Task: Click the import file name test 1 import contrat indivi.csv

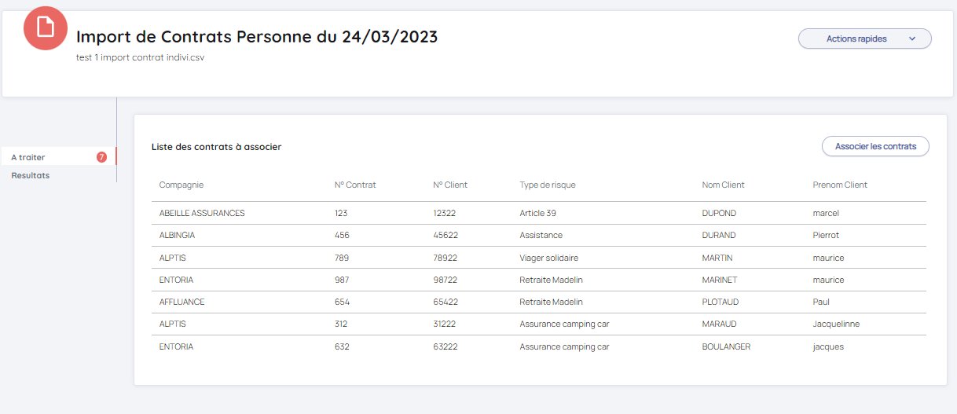Action: [x=140, y=57]
